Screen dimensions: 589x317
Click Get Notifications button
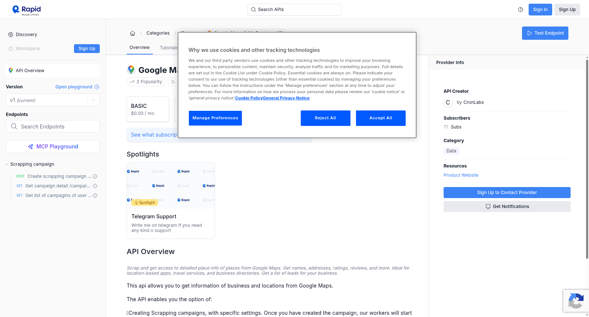[507, 207]
